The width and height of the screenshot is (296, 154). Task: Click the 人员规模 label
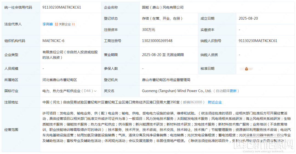click(x=11, y=69)
